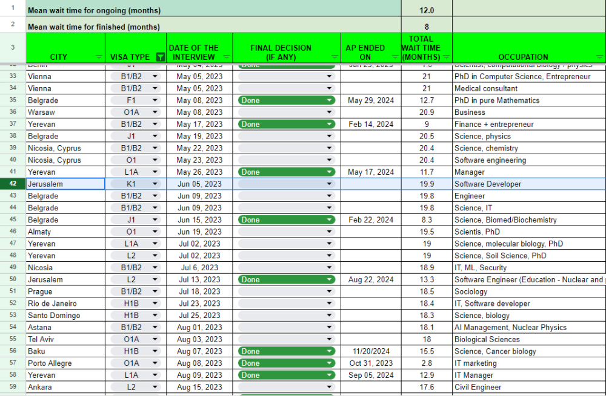Select the row 56 header
The width and height of the screenshot is (606, 396).
click(13, 351)
